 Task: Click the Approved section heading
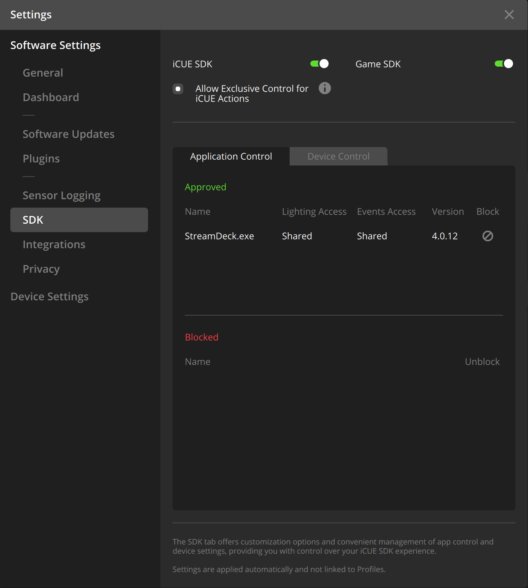coord(205,187)
